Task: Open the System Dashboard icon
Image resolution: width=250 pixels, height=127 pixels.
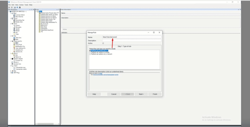Action: (12, 59)
